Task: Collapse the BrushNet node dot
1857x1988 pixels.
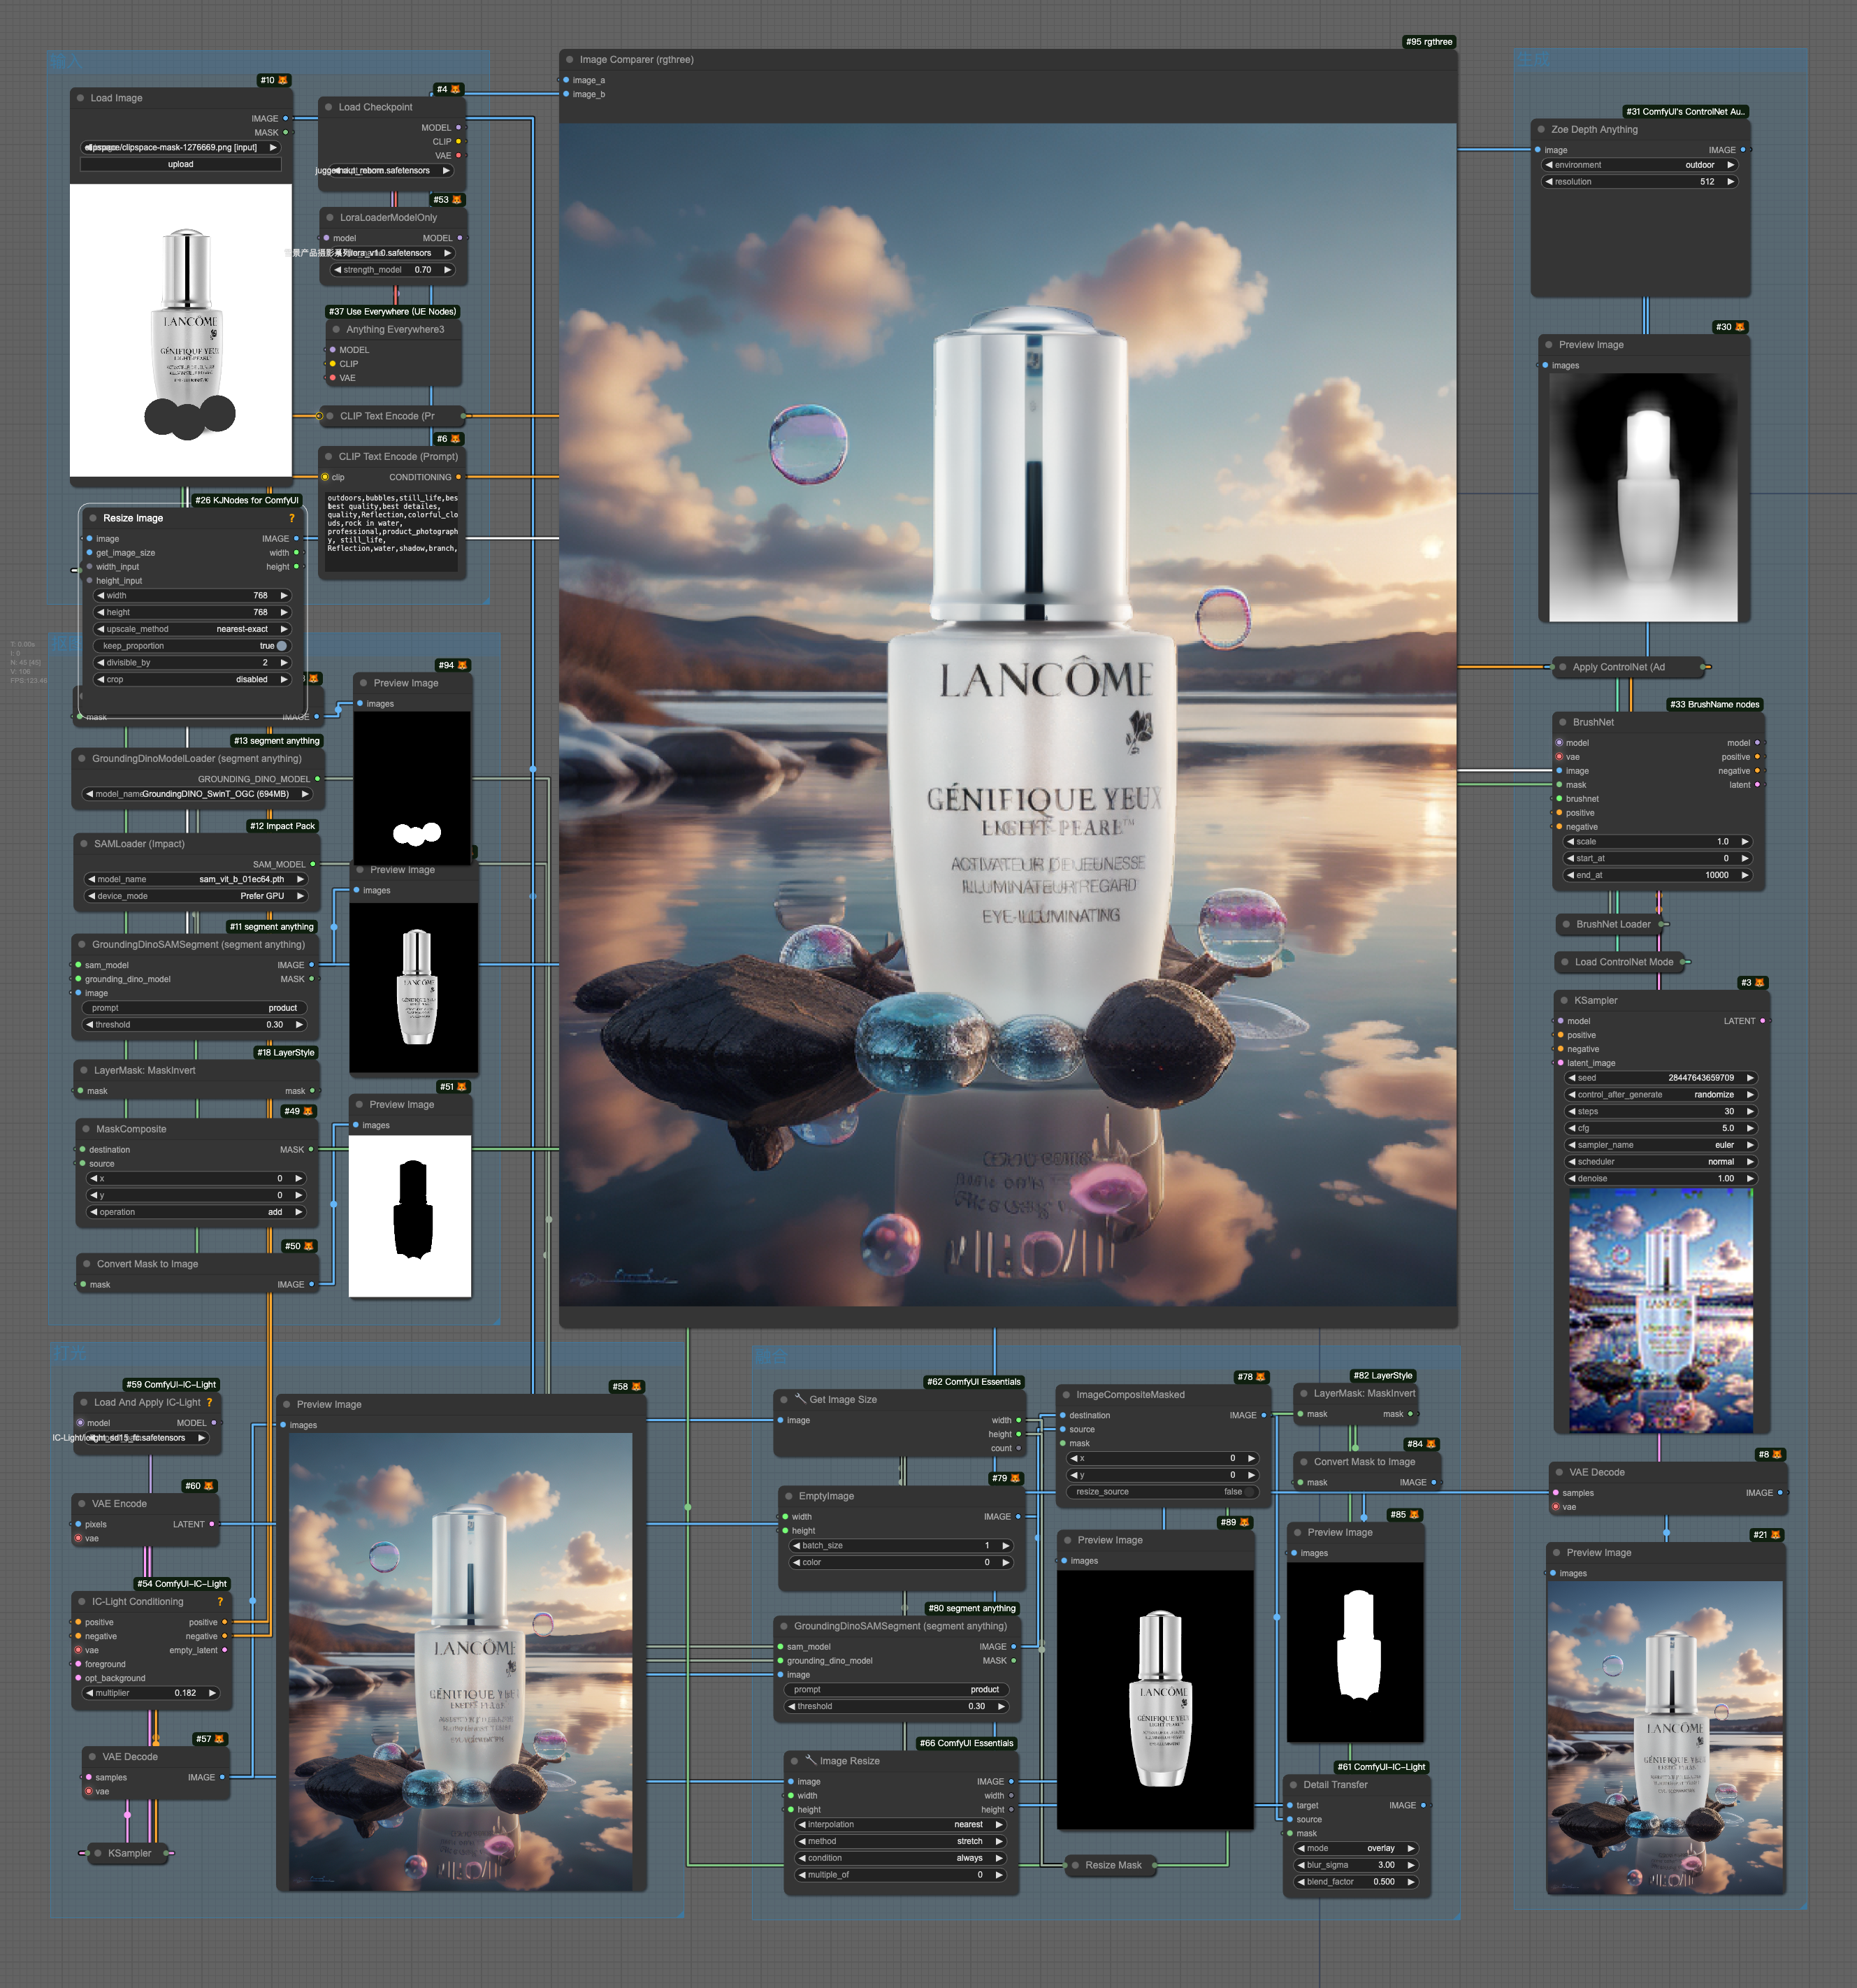Action: click(x=1562, y=722)
